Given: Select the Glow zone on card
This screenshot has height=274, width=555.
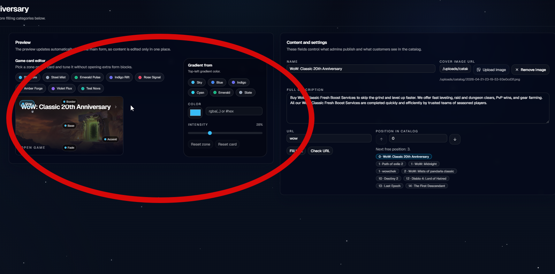Looking at the screenshot, I should (27, 104).
